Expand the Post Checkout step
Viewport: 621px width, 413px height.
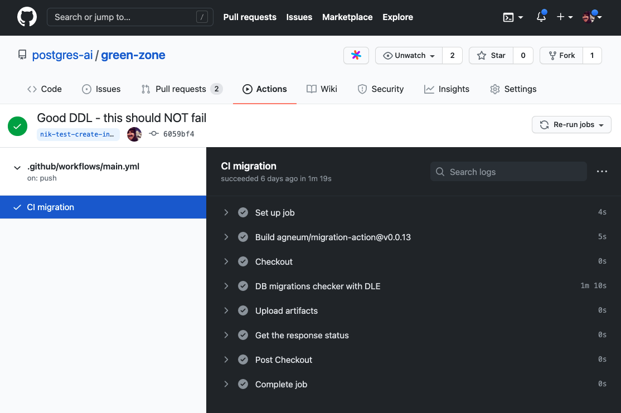pos(226,360)
